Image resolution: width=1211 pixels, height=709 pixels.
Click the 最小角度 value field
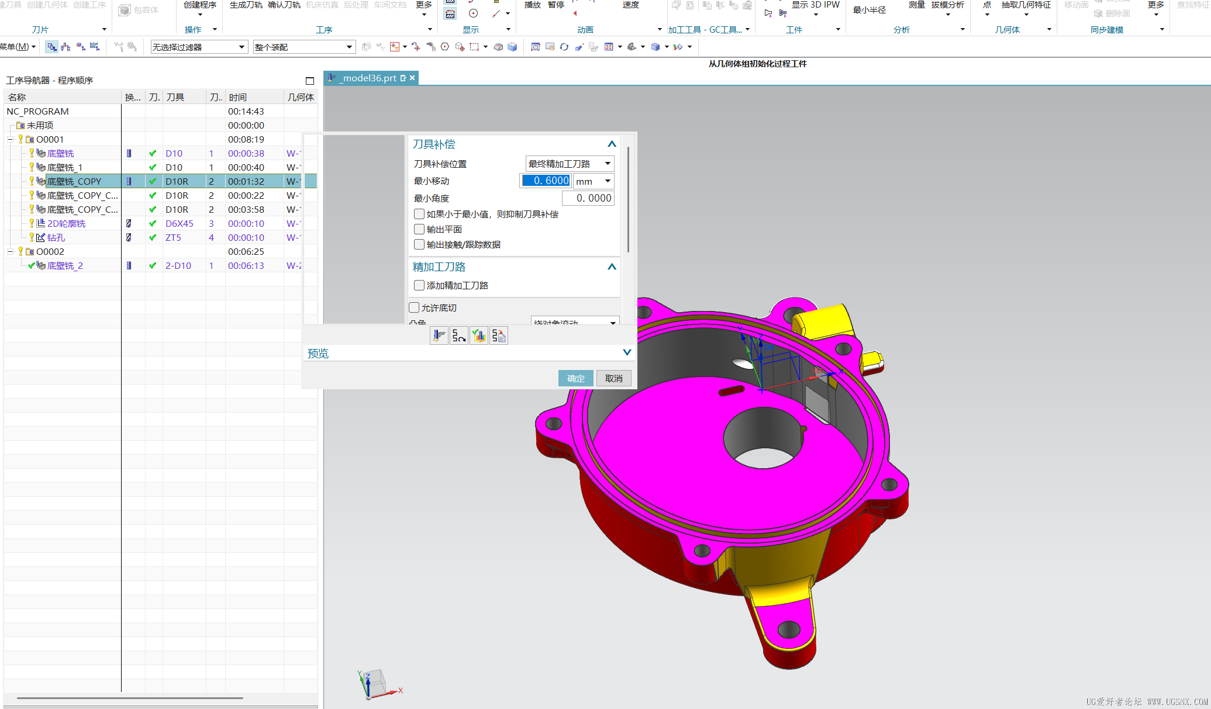588,198
